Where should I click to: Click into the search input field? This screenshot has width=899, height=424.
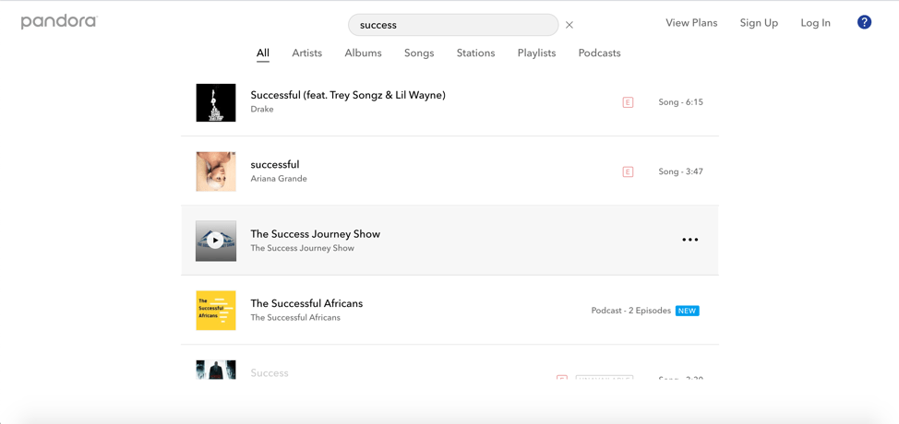pyautogui.click(x=452, y=25)
